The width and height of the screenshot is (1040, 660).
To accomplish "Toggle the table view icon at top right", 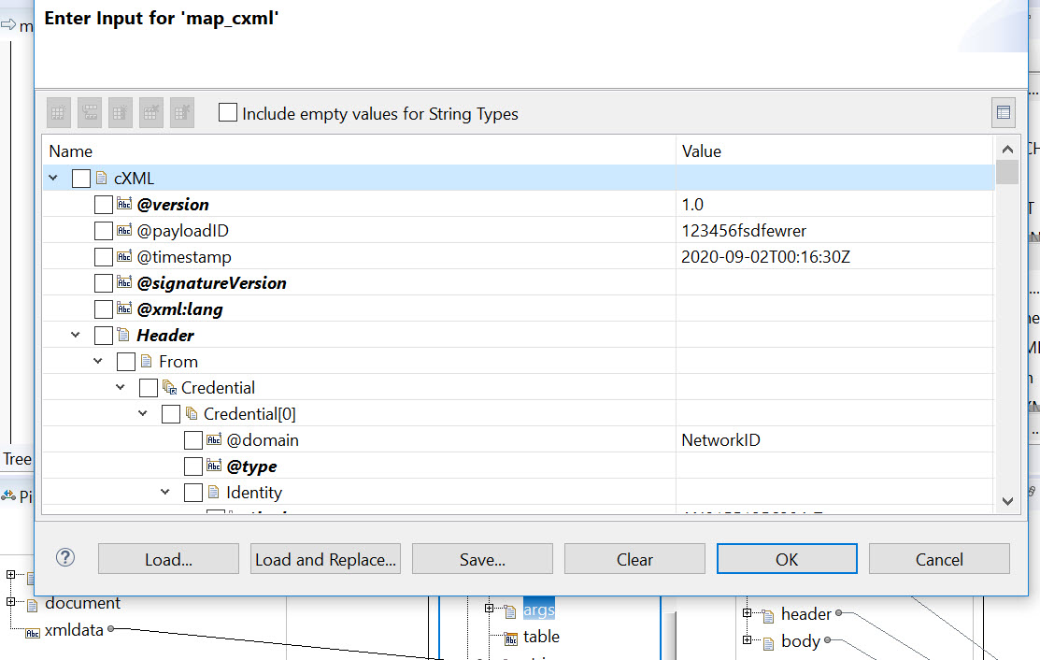I will [1004, 113].
